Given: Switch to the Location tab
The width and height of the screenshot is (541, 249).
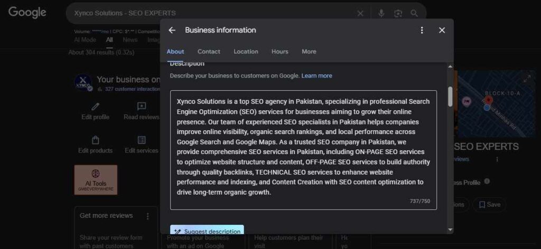Looking at the screenshot, I should 246,52.
